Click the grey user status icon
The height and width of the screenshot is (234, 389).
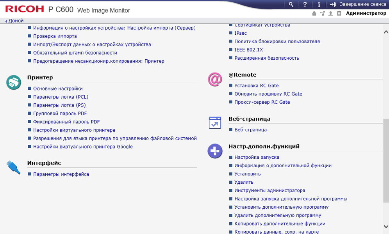pyautogui.click(x=331, y=14)
